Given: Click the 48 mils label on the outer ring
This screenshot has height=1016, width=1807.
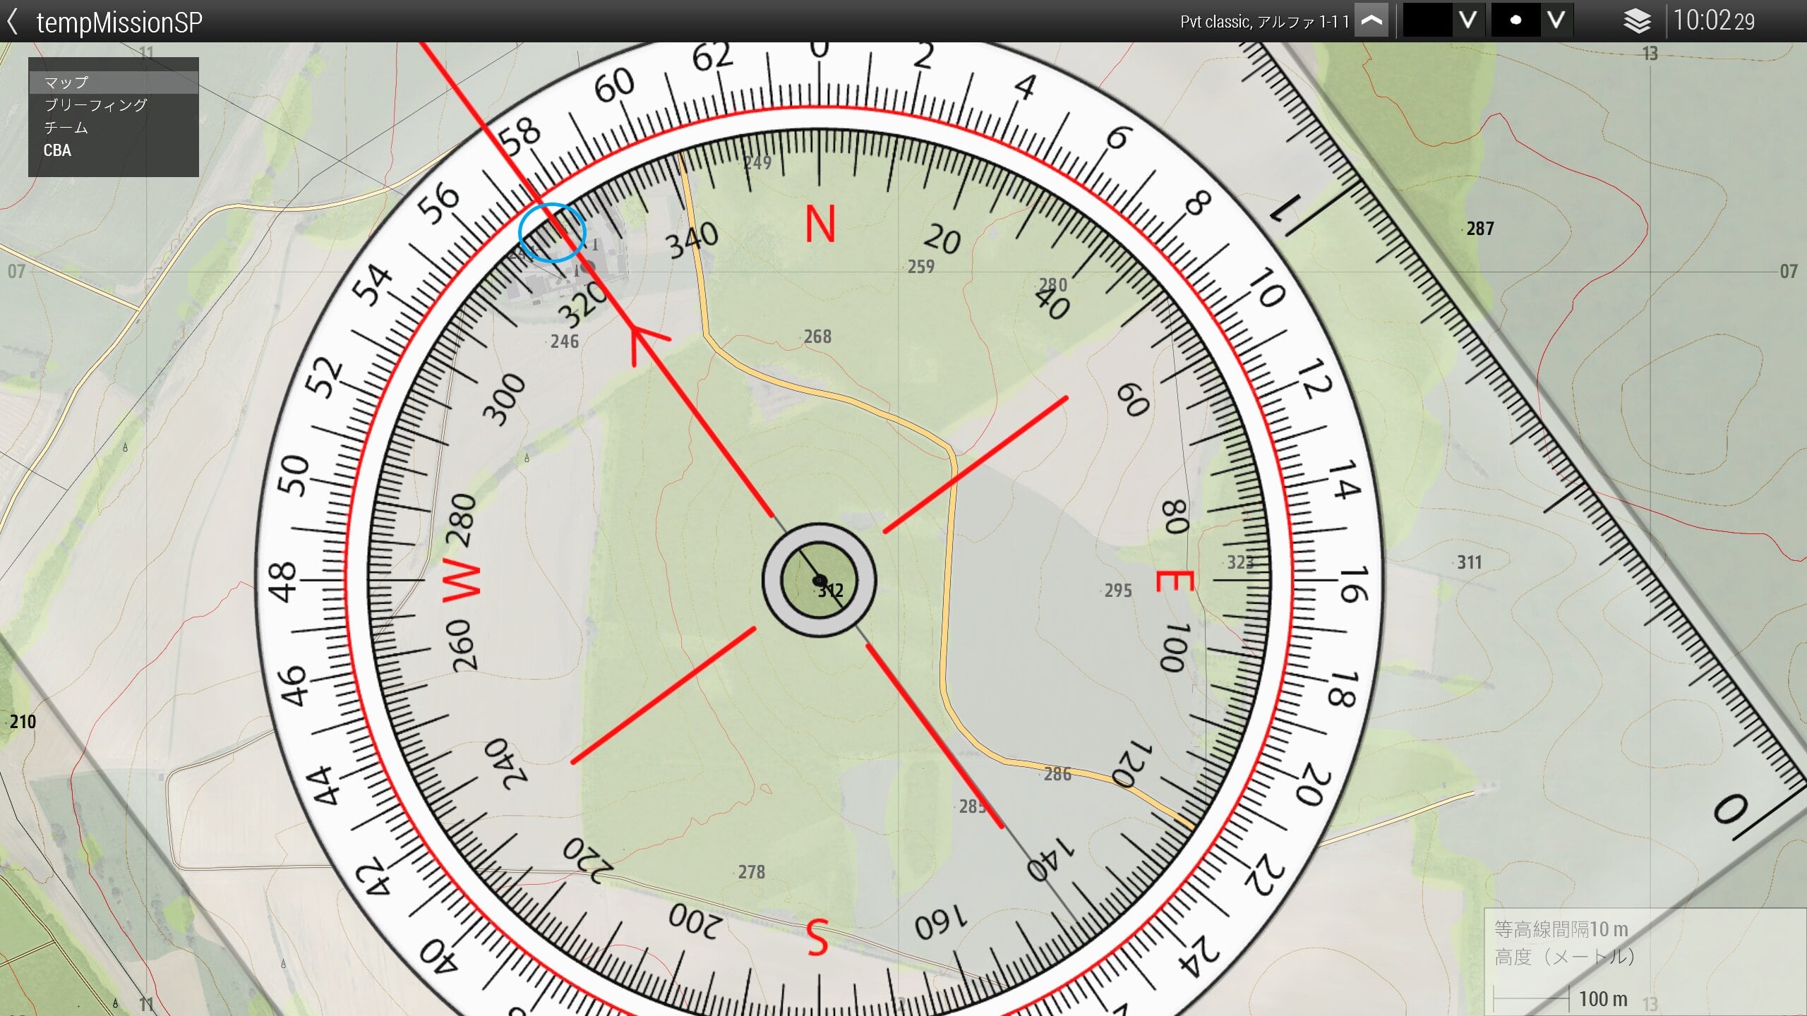Looking at the screenshot, I should coord(283,581).
